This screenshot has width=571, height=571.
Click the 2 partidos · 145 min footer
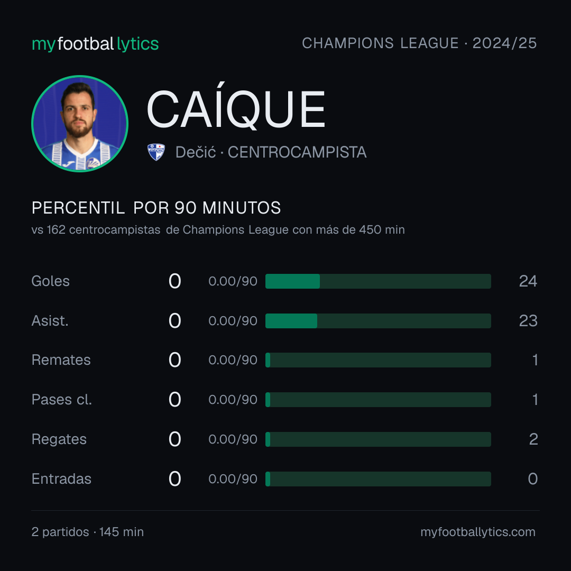point(88,532)
